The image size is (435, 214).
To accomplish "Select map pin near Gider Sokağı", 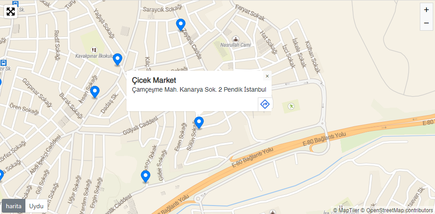I will 145,177.
